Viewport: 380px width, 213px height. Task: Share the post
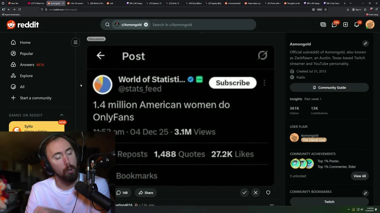click(x=146, y=193)
